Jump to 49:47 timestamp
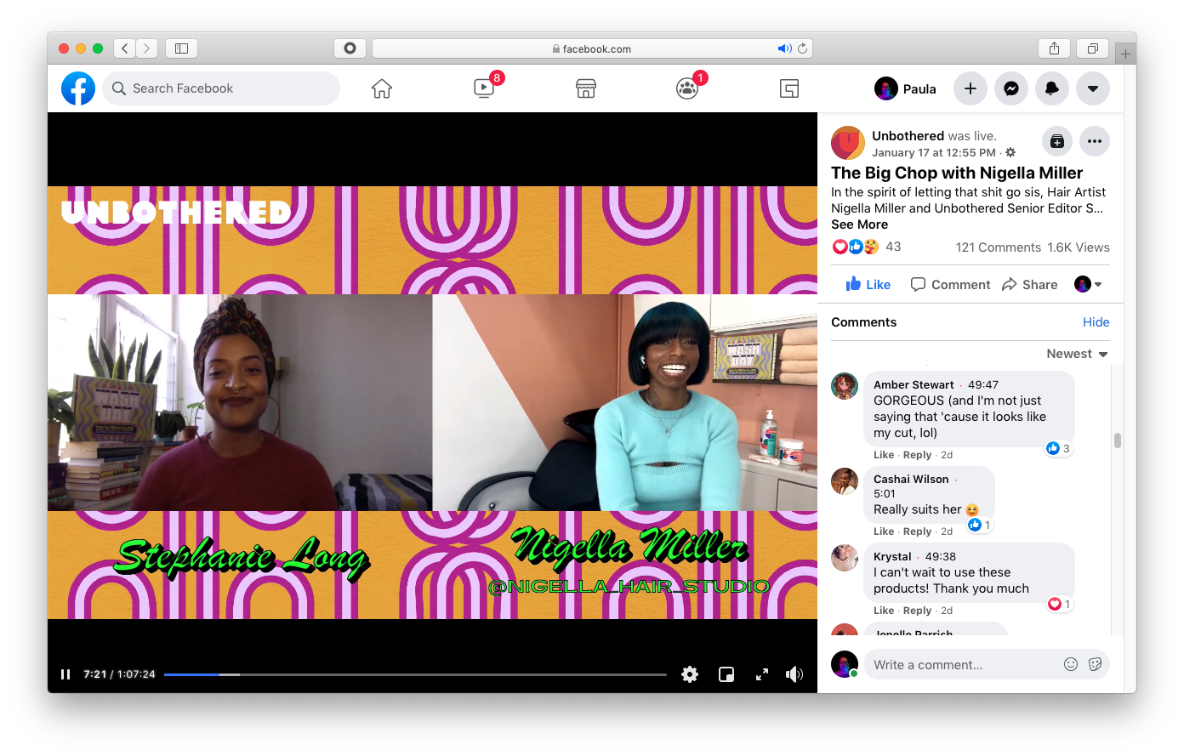 [983, 385]
